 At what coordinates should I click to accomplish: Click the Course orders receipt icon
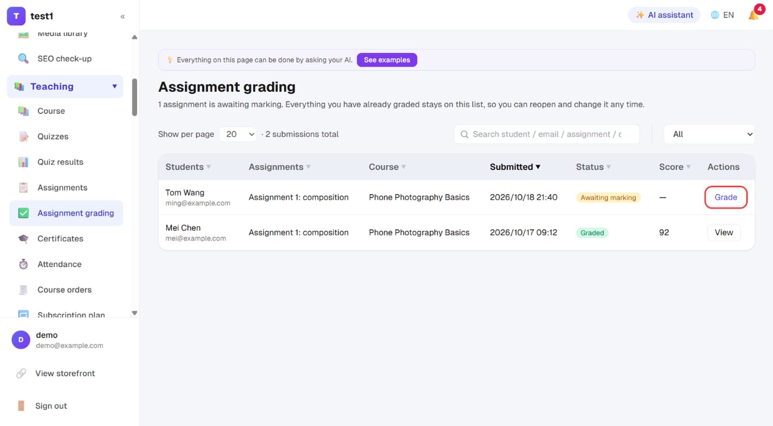[x=23, y=290]
